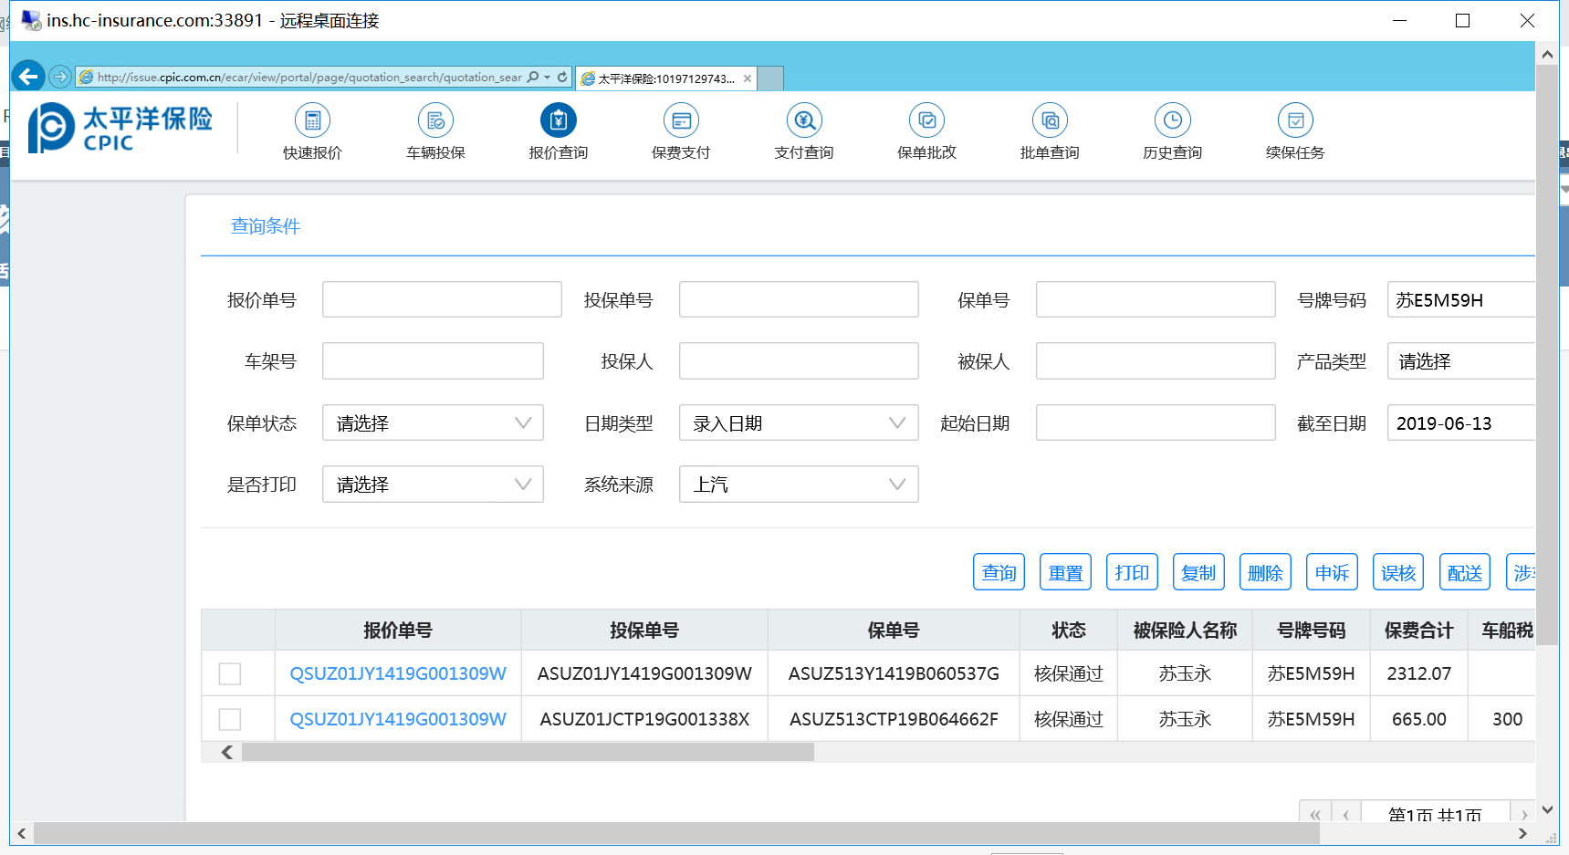Screen dimensions: 1569x855
Task: Switch to the 太平洋保险 browser tab
Action: pyautogui.click(x=665, y=78)
